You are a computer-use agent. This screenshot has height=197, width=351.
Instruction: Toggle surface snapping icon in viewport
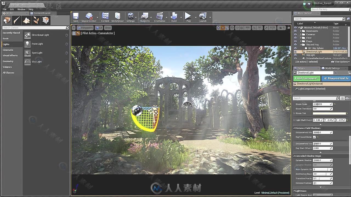click(x=237, y=28)
